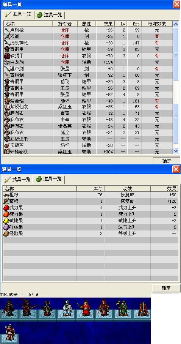Image resolution: width=181 pixels, height=344 pixels.
Task: Click the 点钢枪 spear icon
Action: 7,30
